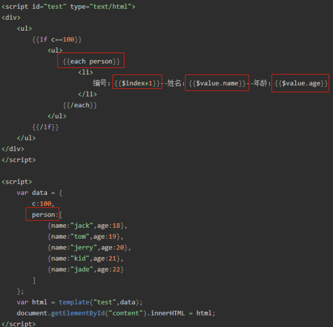Click the age:18 value
333x327 pixels.
(x=109, y=226)
